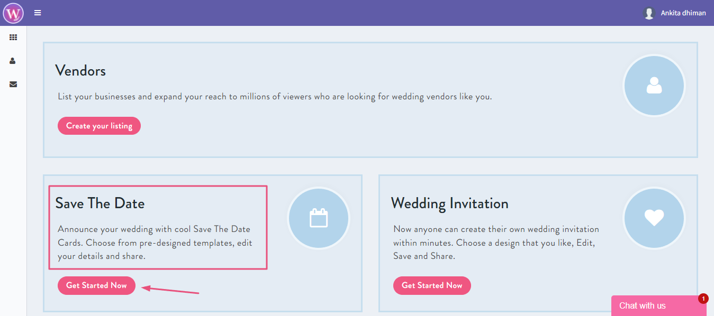Viewport: 714px width, 316px height.
Task: Toggle the hamburger menu sidebar
Action: (38, 13)
